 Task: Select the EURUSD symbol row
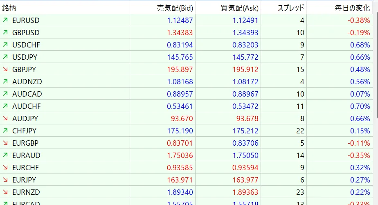click(x=187, y=20)
